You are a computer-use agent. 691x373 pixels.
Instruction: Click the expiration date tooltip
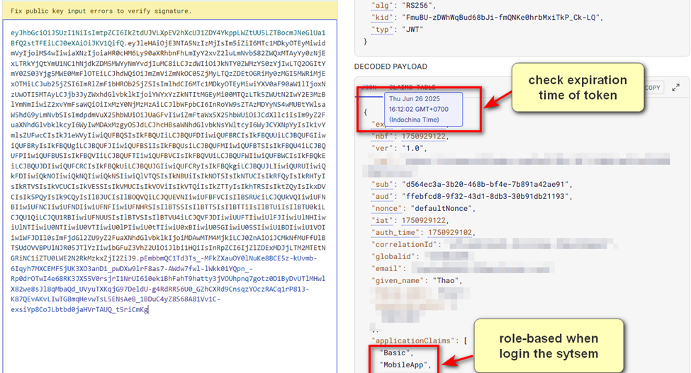(x=423, y=109)
